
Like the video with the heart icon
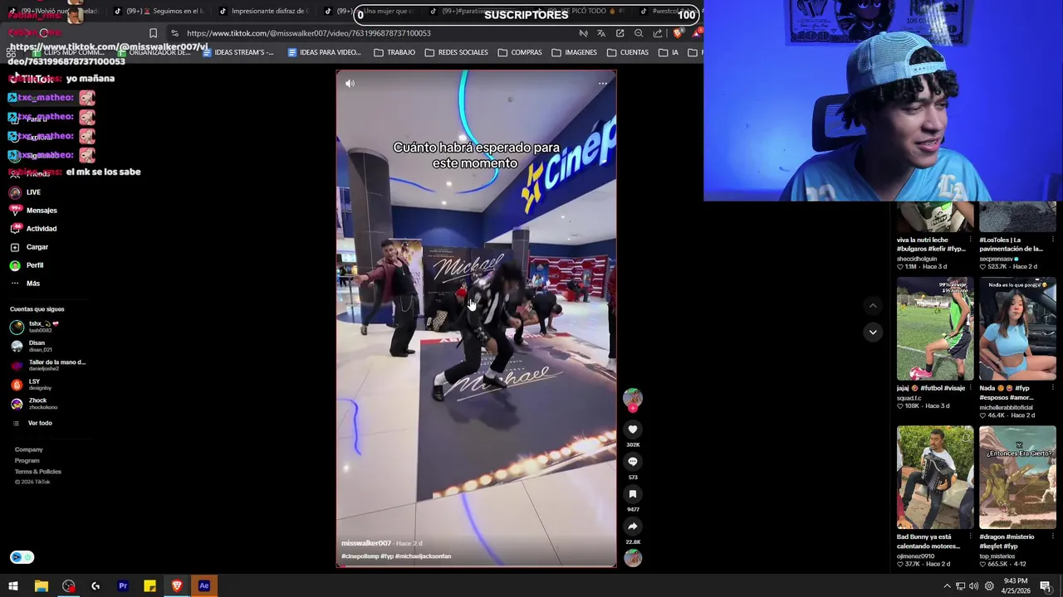click(x=632, y=430)
